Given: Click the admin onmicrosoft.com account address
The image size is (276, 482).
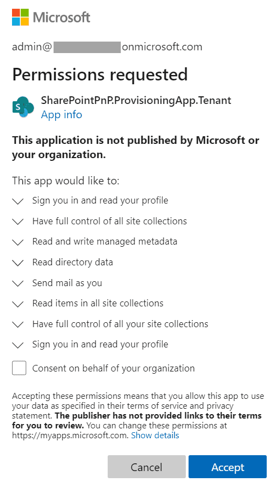Looking at the screenshot, I should [107, 47].
